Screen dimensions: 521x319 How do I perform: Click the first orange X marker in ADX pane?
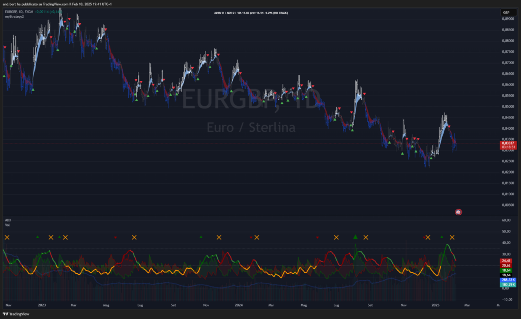pos(7,237)
